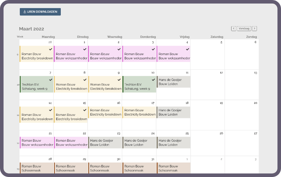Click checkmark on March 7 Techton B.V. entry
The image size is (281, 177).
click(x=51, y=79)
